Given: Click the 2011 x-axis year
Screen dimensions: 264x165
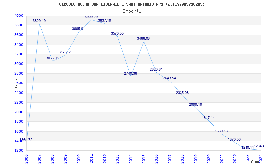Looking at the screenshot, I should point(91,159).
